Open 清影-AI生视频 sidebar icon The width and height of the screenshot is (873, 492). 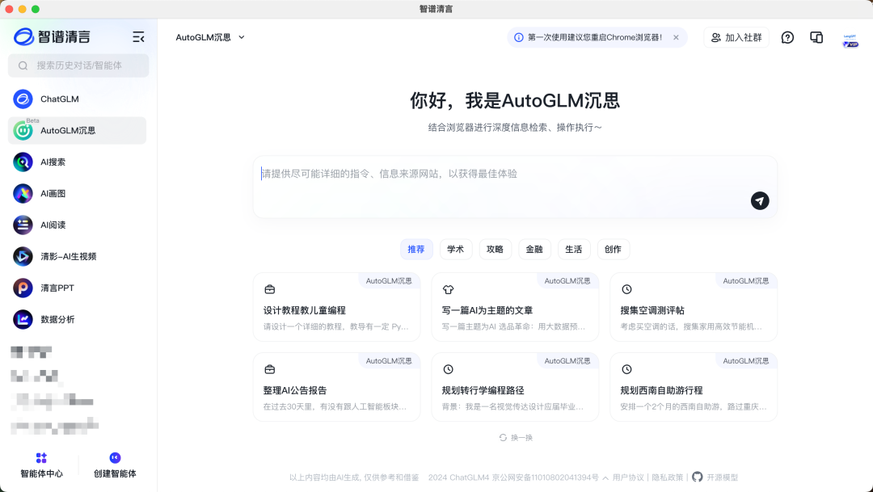pos(23,257)
